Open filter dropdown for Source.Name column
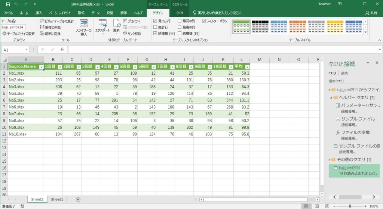This screenshot has height=209, width=383. coord(41,67)
